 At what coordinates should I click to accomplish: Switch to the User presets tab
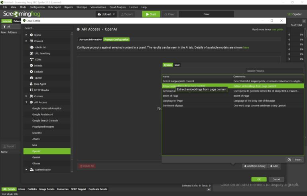point(177,65)
